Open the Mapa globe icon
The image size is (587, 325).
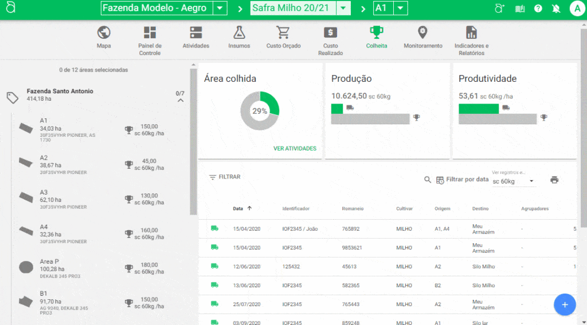tap(104, 33)
